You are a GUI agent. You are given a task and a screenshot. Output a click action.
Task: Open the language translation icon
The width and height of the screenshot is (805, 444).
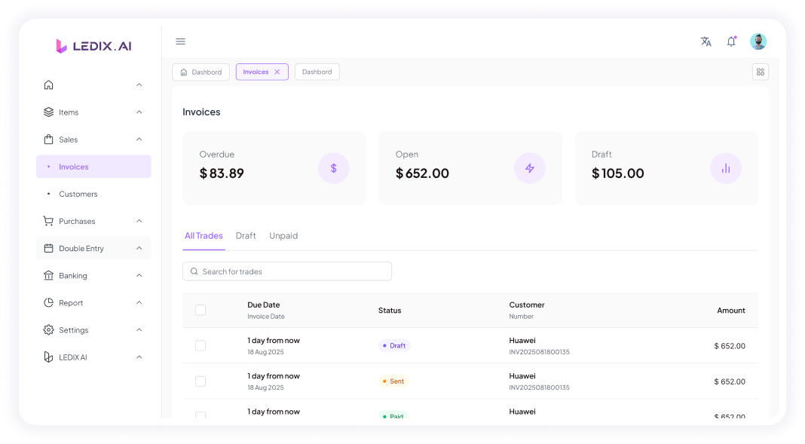coord(706,41)
